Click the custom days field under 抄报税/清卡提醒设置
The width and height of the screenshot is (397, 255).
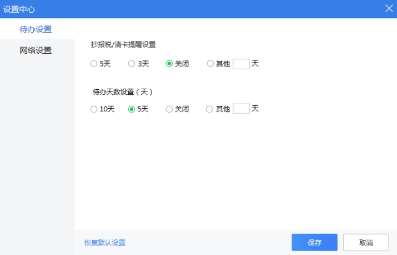point(242,64)
